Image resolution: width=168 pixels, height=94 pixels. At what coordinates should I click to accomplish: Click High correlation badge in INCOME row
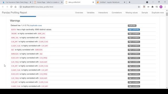[134, 34]
